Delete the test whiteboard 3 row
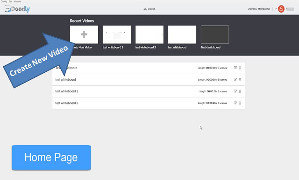Image resolution: width=299 pixels, height=180 pixels. tap(240, 103)
